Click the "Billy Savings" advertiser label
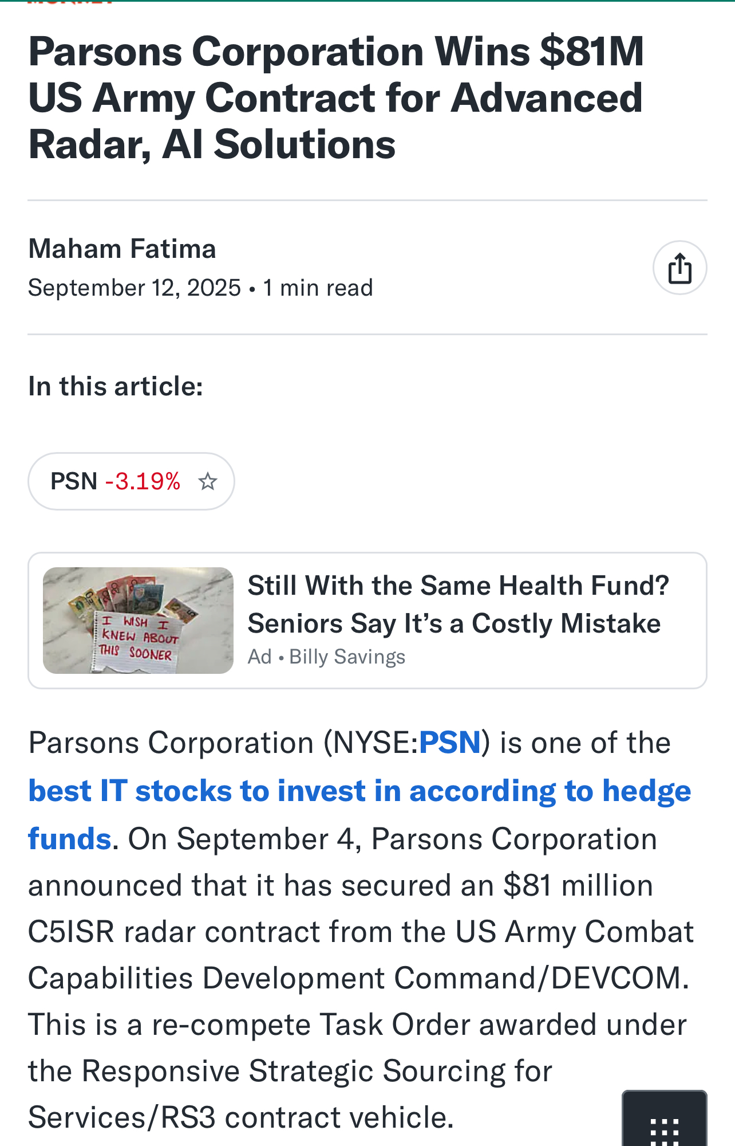Image resolution: width=735 pixels, height=1146 pixels. [347, 657]
